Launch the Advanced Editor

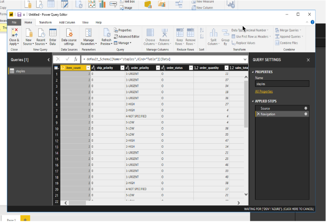tap(127, 37)
